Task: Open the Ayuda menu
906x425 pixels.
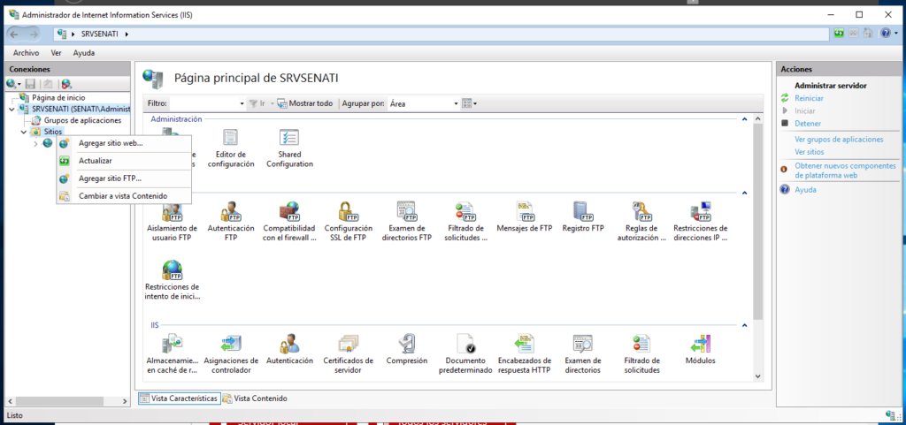Action: (84, 53)
